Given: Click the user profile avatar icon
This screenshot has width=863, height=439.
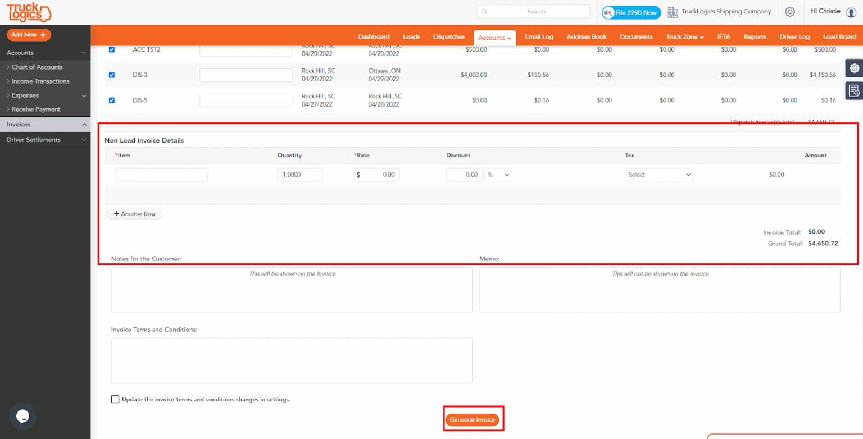Looking at the screenshot, I should [851, 12].
